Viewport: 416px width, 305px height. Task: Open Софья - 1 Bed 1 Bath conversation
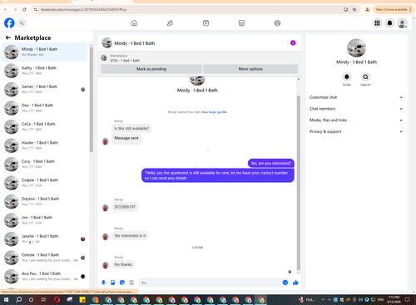click(45, 183)
